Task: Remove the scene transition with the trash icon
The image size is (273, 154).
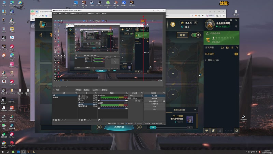Action: coord(139,101)
